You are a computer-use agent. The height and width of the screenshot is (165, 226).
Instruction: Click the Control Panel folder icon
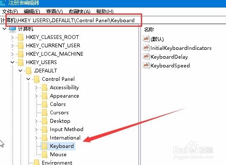37,79
